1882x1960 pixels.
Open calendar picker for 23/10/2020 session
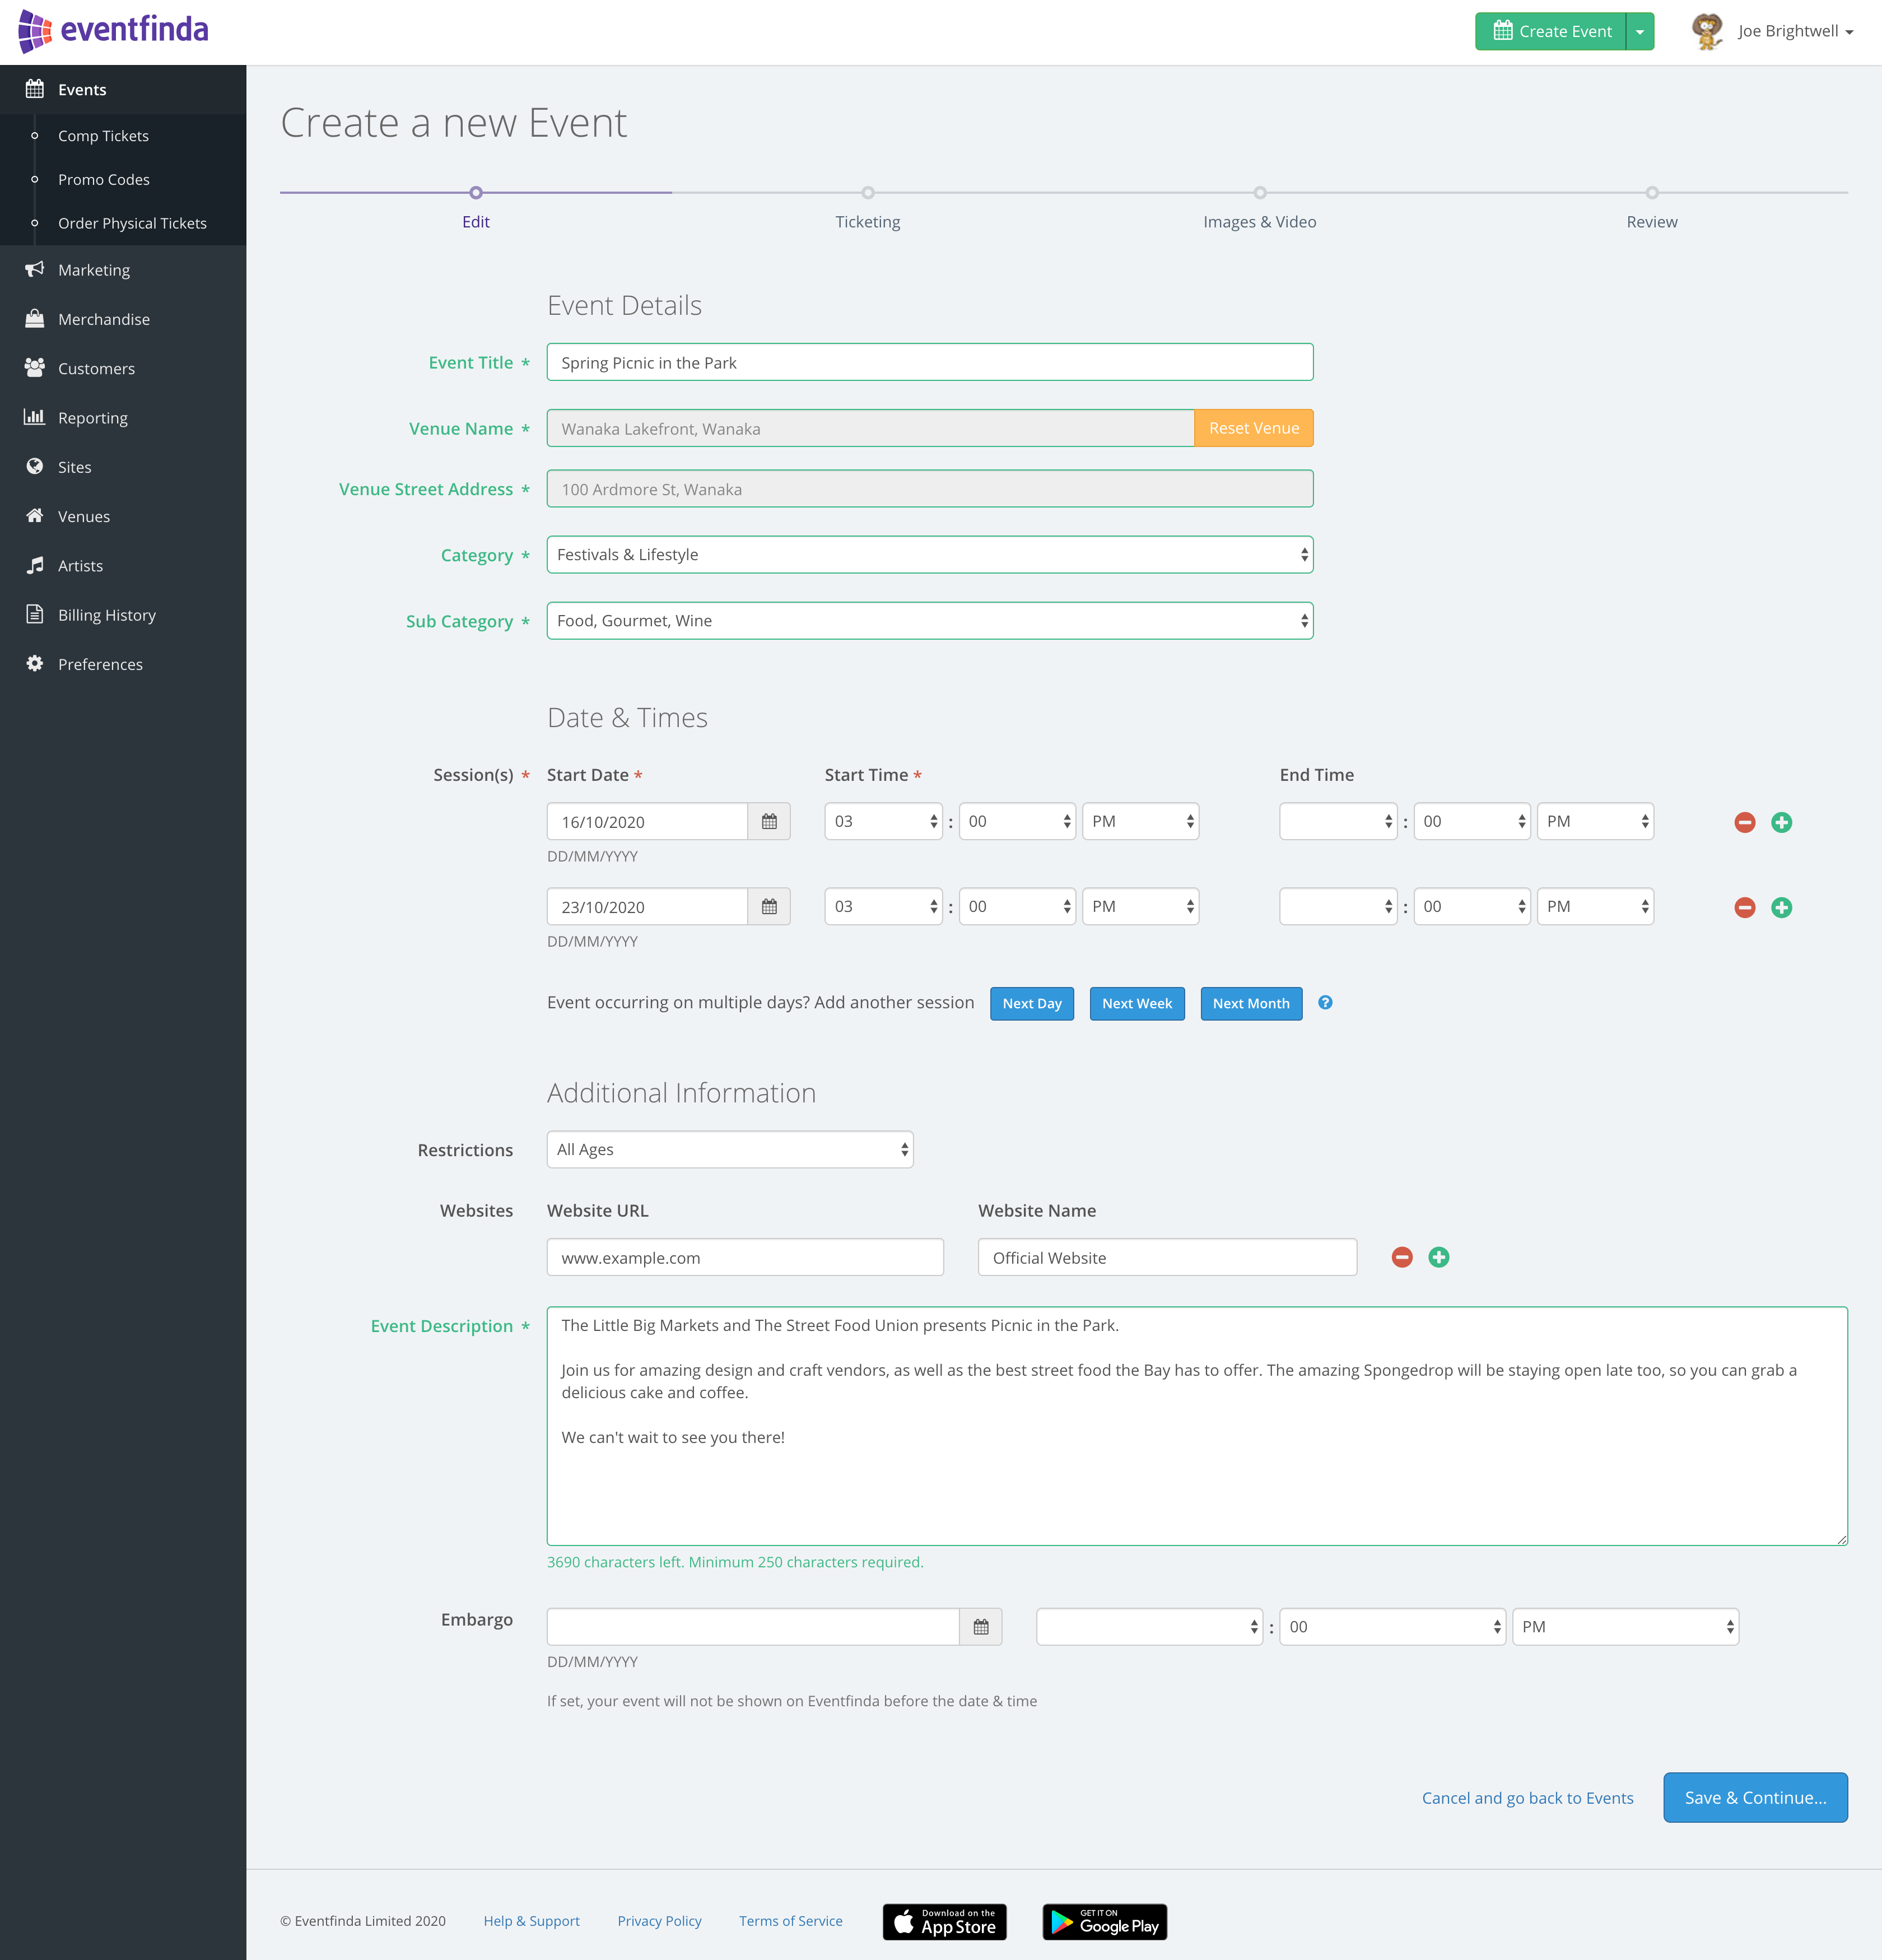(769, 907)
